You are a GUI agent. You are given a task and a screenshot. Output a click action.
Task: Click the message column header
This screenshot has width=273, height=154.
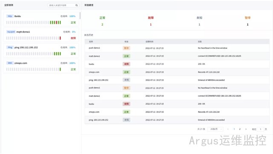pos(200,41)
